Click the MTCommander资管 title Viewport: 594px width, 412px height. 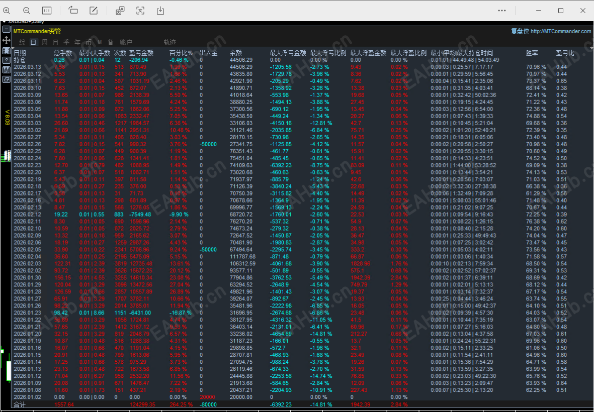pos(37,31)
